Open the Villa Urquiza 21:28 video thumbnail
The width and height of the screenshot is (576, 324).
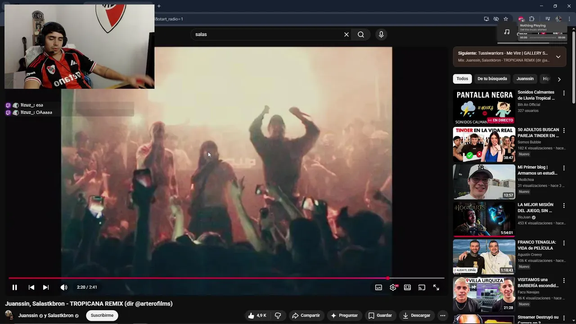coord(484,294)
